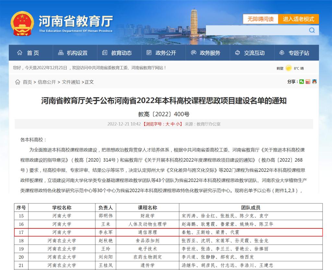Open the 政务公开 navigation item
The image size is (332, 270).
tap(161, 53)
